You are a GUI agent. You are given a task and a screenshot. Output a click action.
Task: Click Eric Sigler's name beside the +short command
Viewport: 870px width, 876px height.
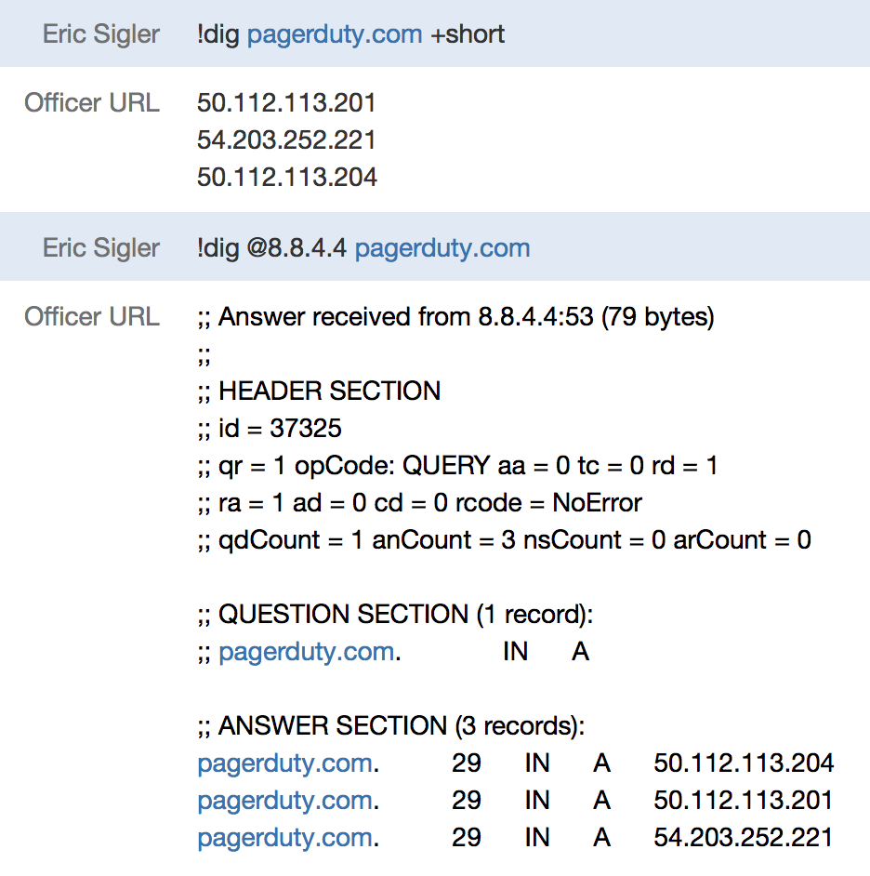[101, 34]
